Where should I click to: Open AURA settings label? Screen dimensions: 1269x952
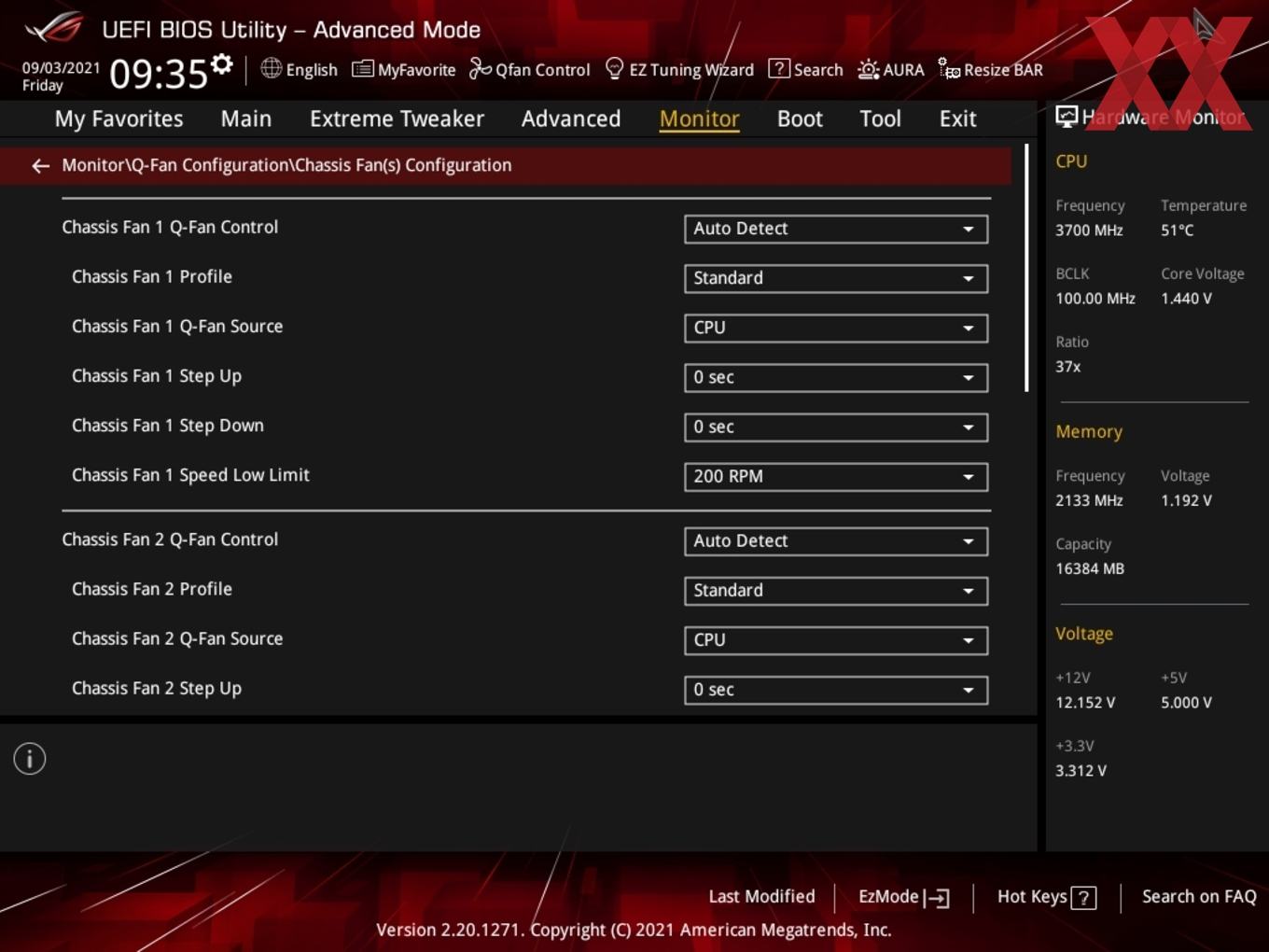click(x=903, y=70)
